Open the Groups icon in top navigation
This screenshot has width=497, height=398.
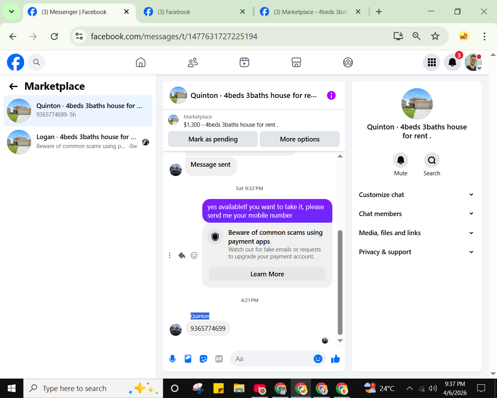[x=348, y=62]
